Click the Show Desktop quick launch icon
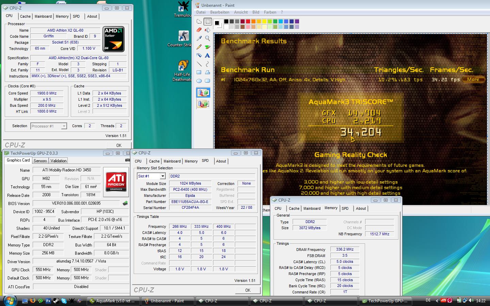Viewport: 490px width, 306px height. pos(25,301)
